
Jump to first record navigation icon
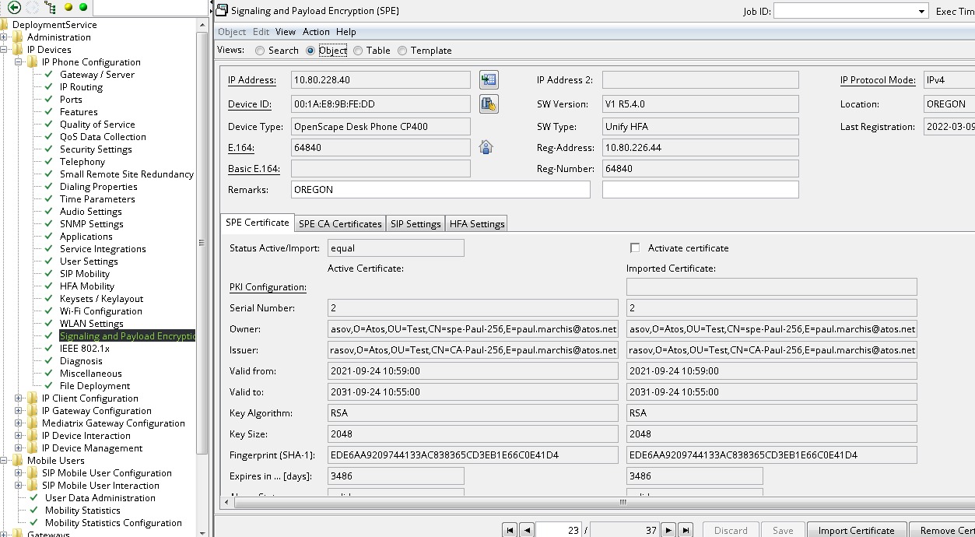(x=510, y=530)
